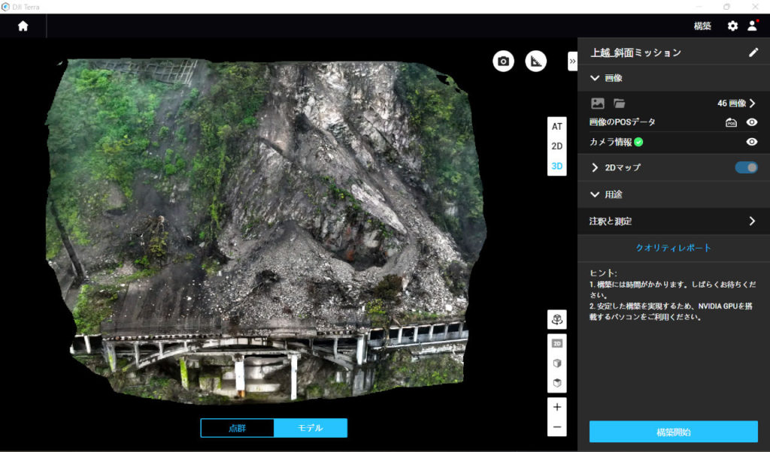Collapse the 用途 section

coord(594,194)
